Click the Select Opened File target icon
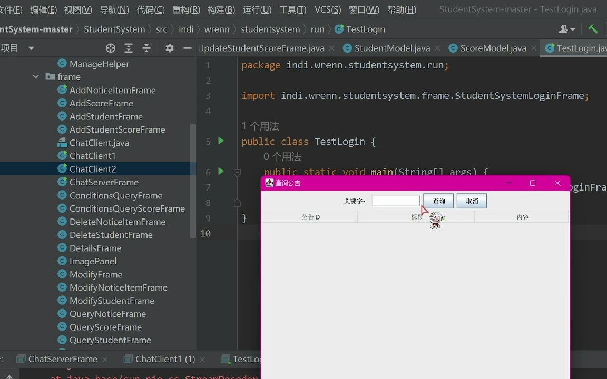The image size is (607, 379). (110, 47)
